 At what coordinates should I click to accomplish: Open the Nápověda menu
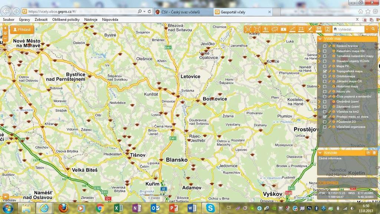[x=110, y=20]
